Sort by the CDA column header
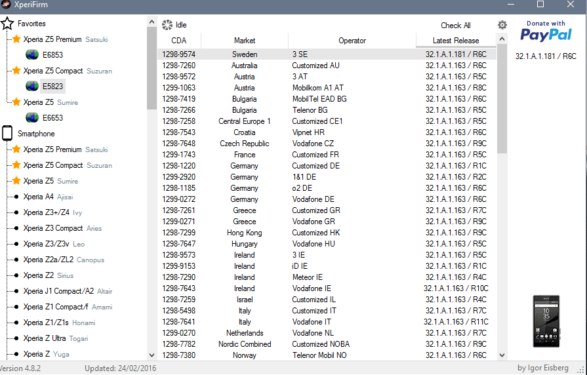The height and width of the screenshot is (375, 587). tap(179, 41)
